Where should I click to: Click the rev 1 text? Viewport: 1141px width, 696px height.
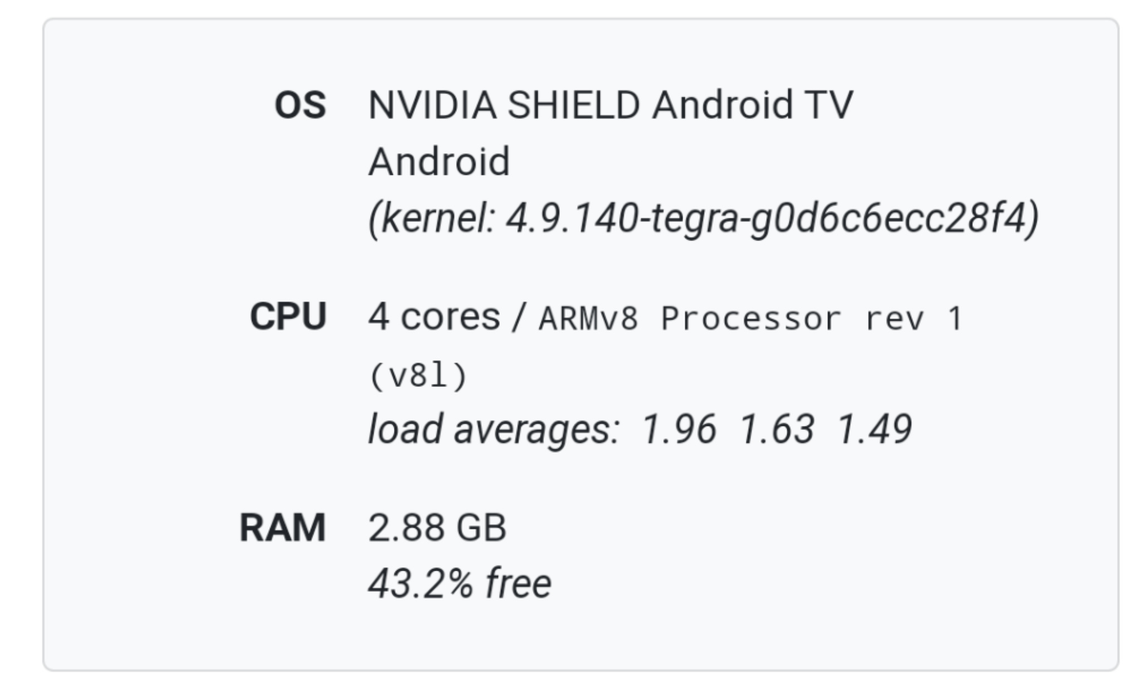tap(913, 319)
